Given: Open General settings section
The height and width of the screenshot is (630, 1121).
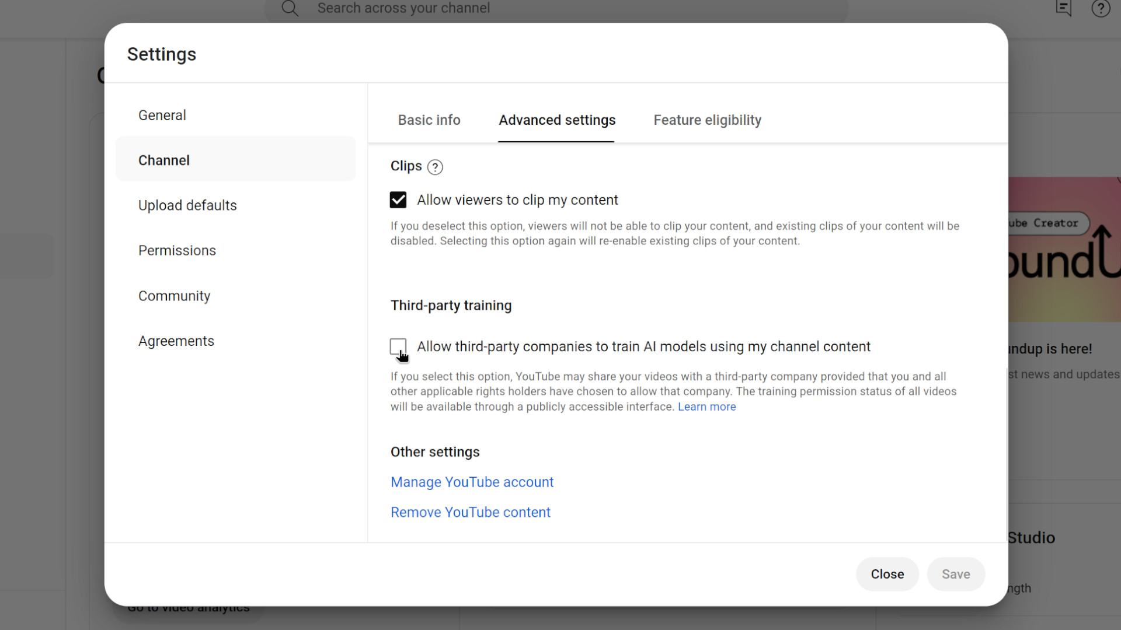Looking at the screenshot, I should (x=162, y=116).
